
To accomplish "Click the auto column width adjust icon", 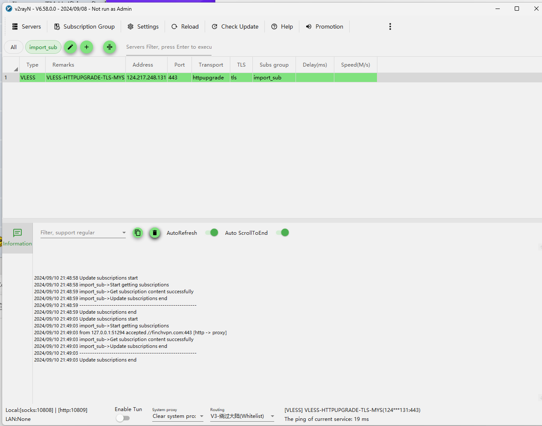I will pyautogui.click(x=110, y=47).
